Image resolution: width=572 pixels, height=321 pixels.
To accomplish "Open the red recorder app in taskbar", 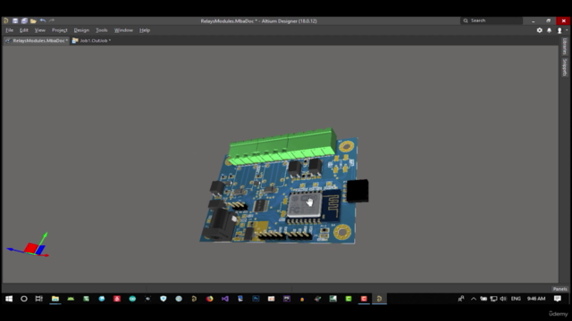I will (x=364, y=299).
